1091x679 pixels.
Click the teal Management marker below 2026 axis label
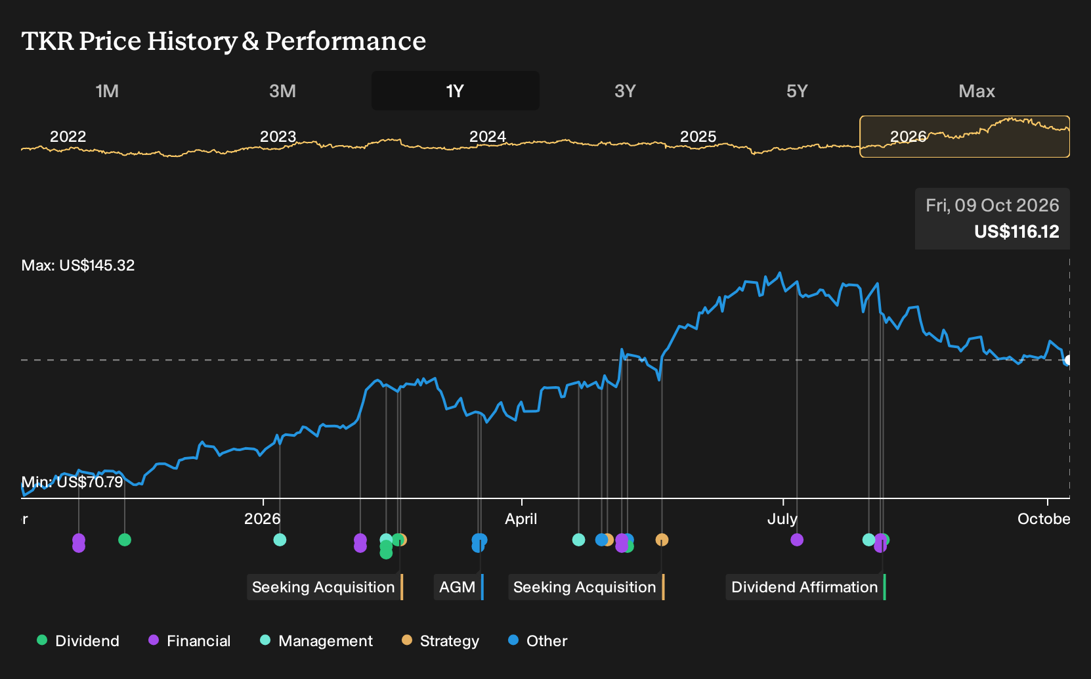click(x=280, y=540)
